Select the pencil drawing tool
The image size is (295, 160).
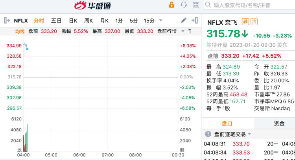click(183, 20)
